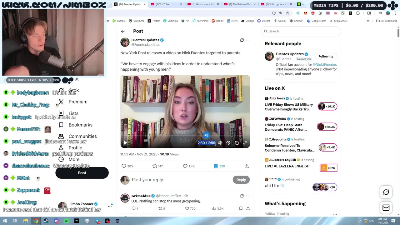Bookmark Grimaldus's reply
400x225 pixels.
click(241, 208)
